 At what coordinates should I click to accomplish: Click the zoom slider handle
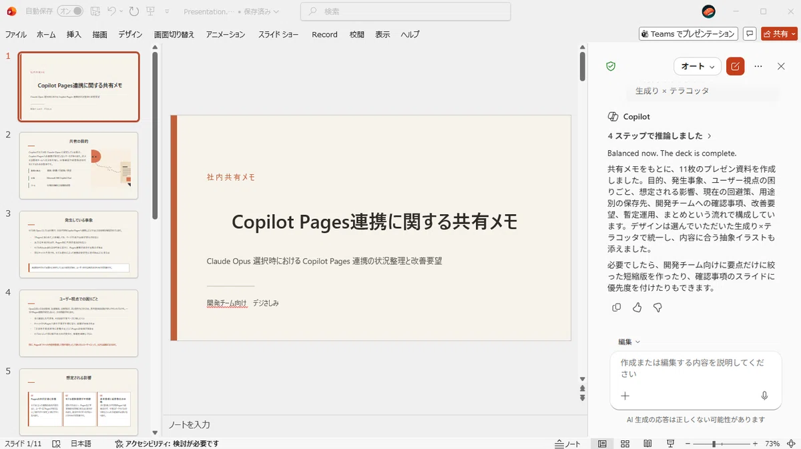(714, 444)
